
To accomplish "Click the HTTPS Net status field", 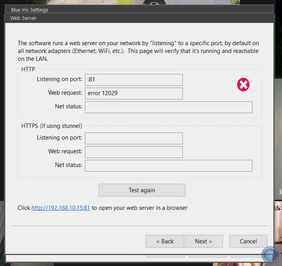I will tap(169, 165).
